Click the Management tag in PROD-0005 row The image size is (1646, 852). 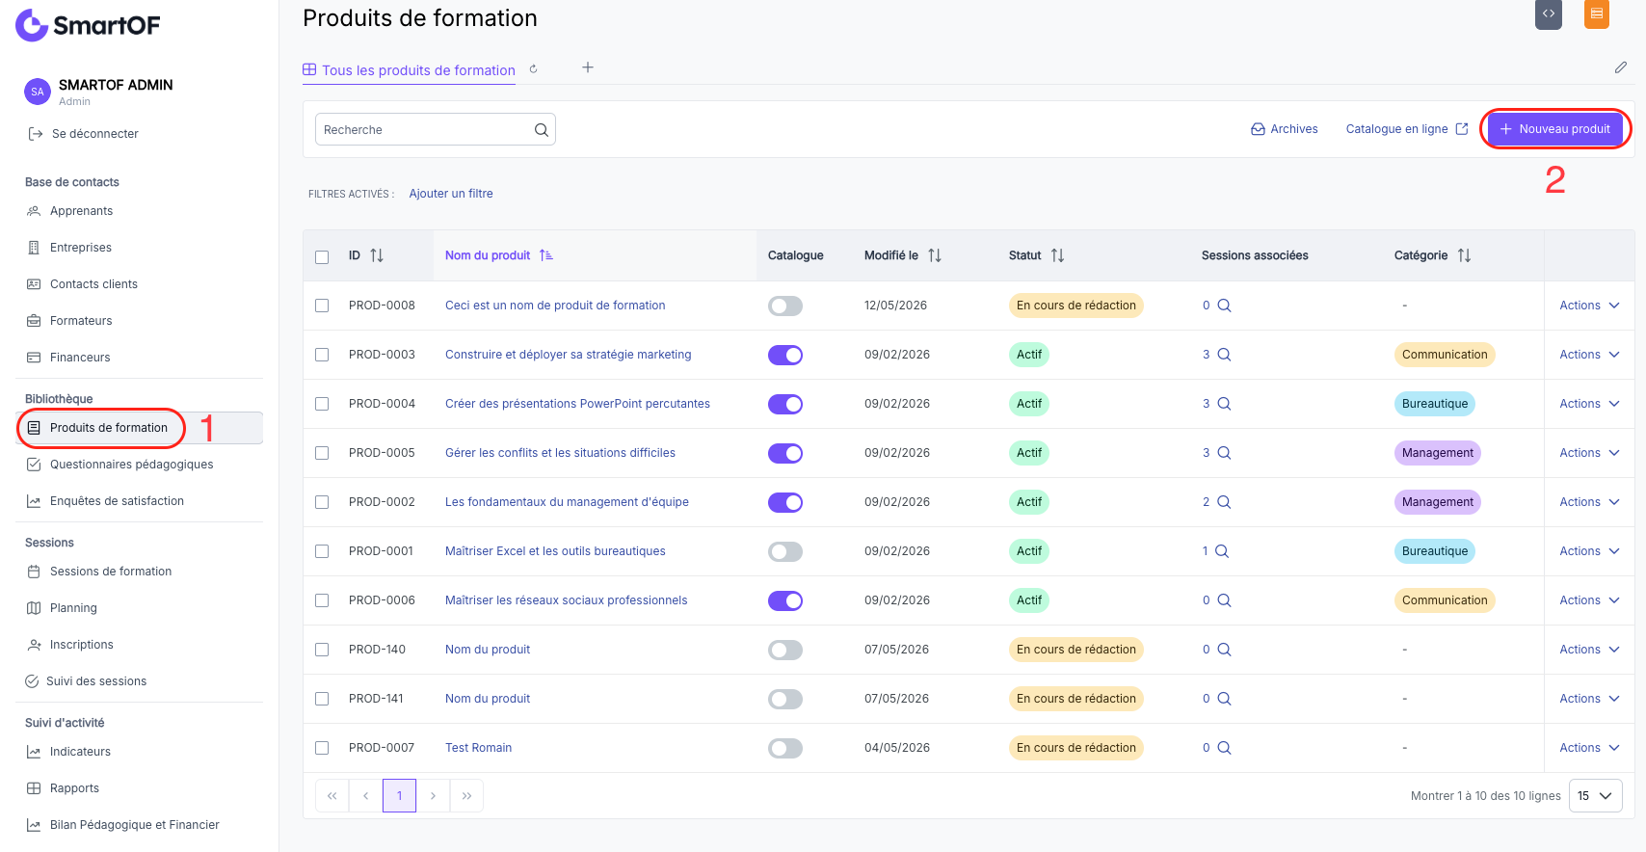click(1438, 453)
